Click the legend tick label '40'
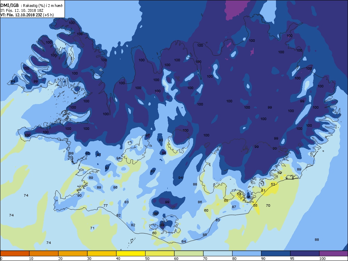This screenshot has width=348, height=261. [118, 258]
